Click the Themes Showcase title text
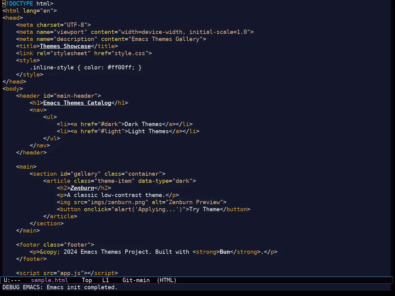Screen dimensions: 395x296 pos(65,46)
